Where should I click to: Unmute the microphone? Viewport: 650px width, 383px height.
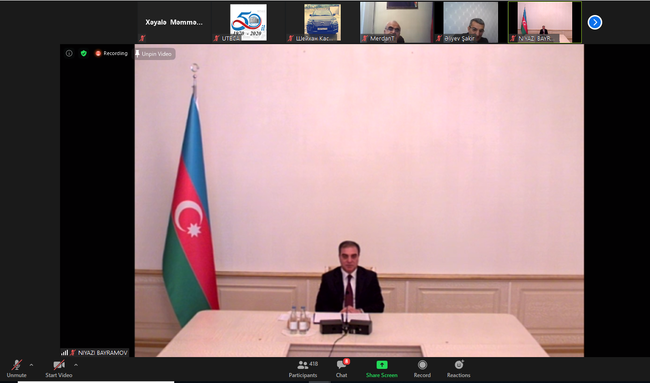tap(17, 369)
